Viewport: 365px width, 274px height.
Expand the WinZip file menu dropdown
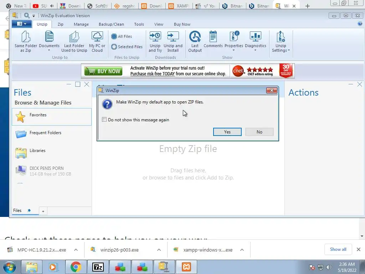[21, 24]
